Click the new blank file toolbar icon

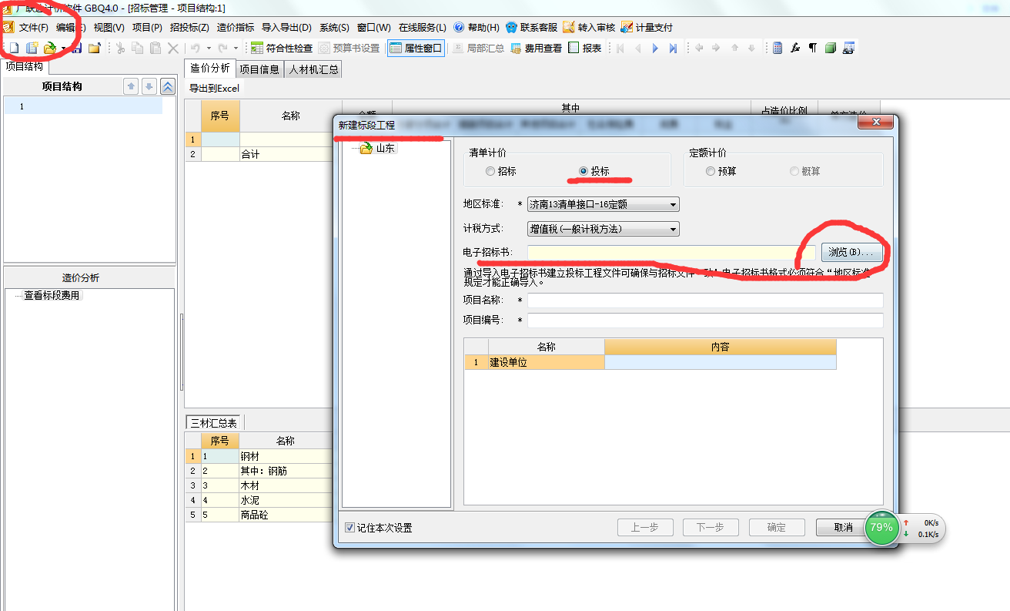(x=13, y=49)
